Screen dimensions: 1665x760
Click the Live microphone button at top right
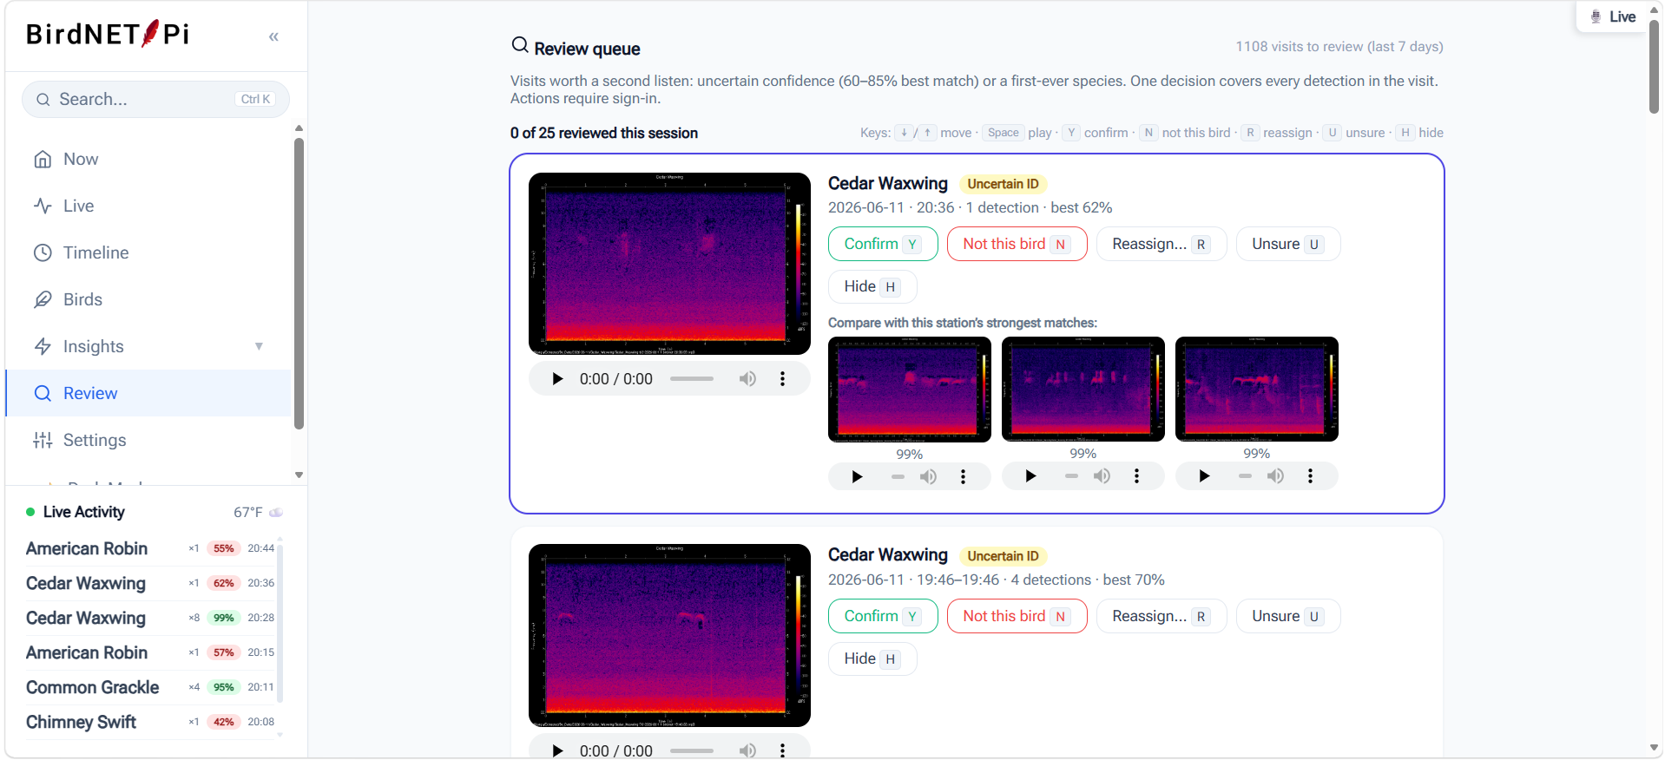click(1612, 16)
